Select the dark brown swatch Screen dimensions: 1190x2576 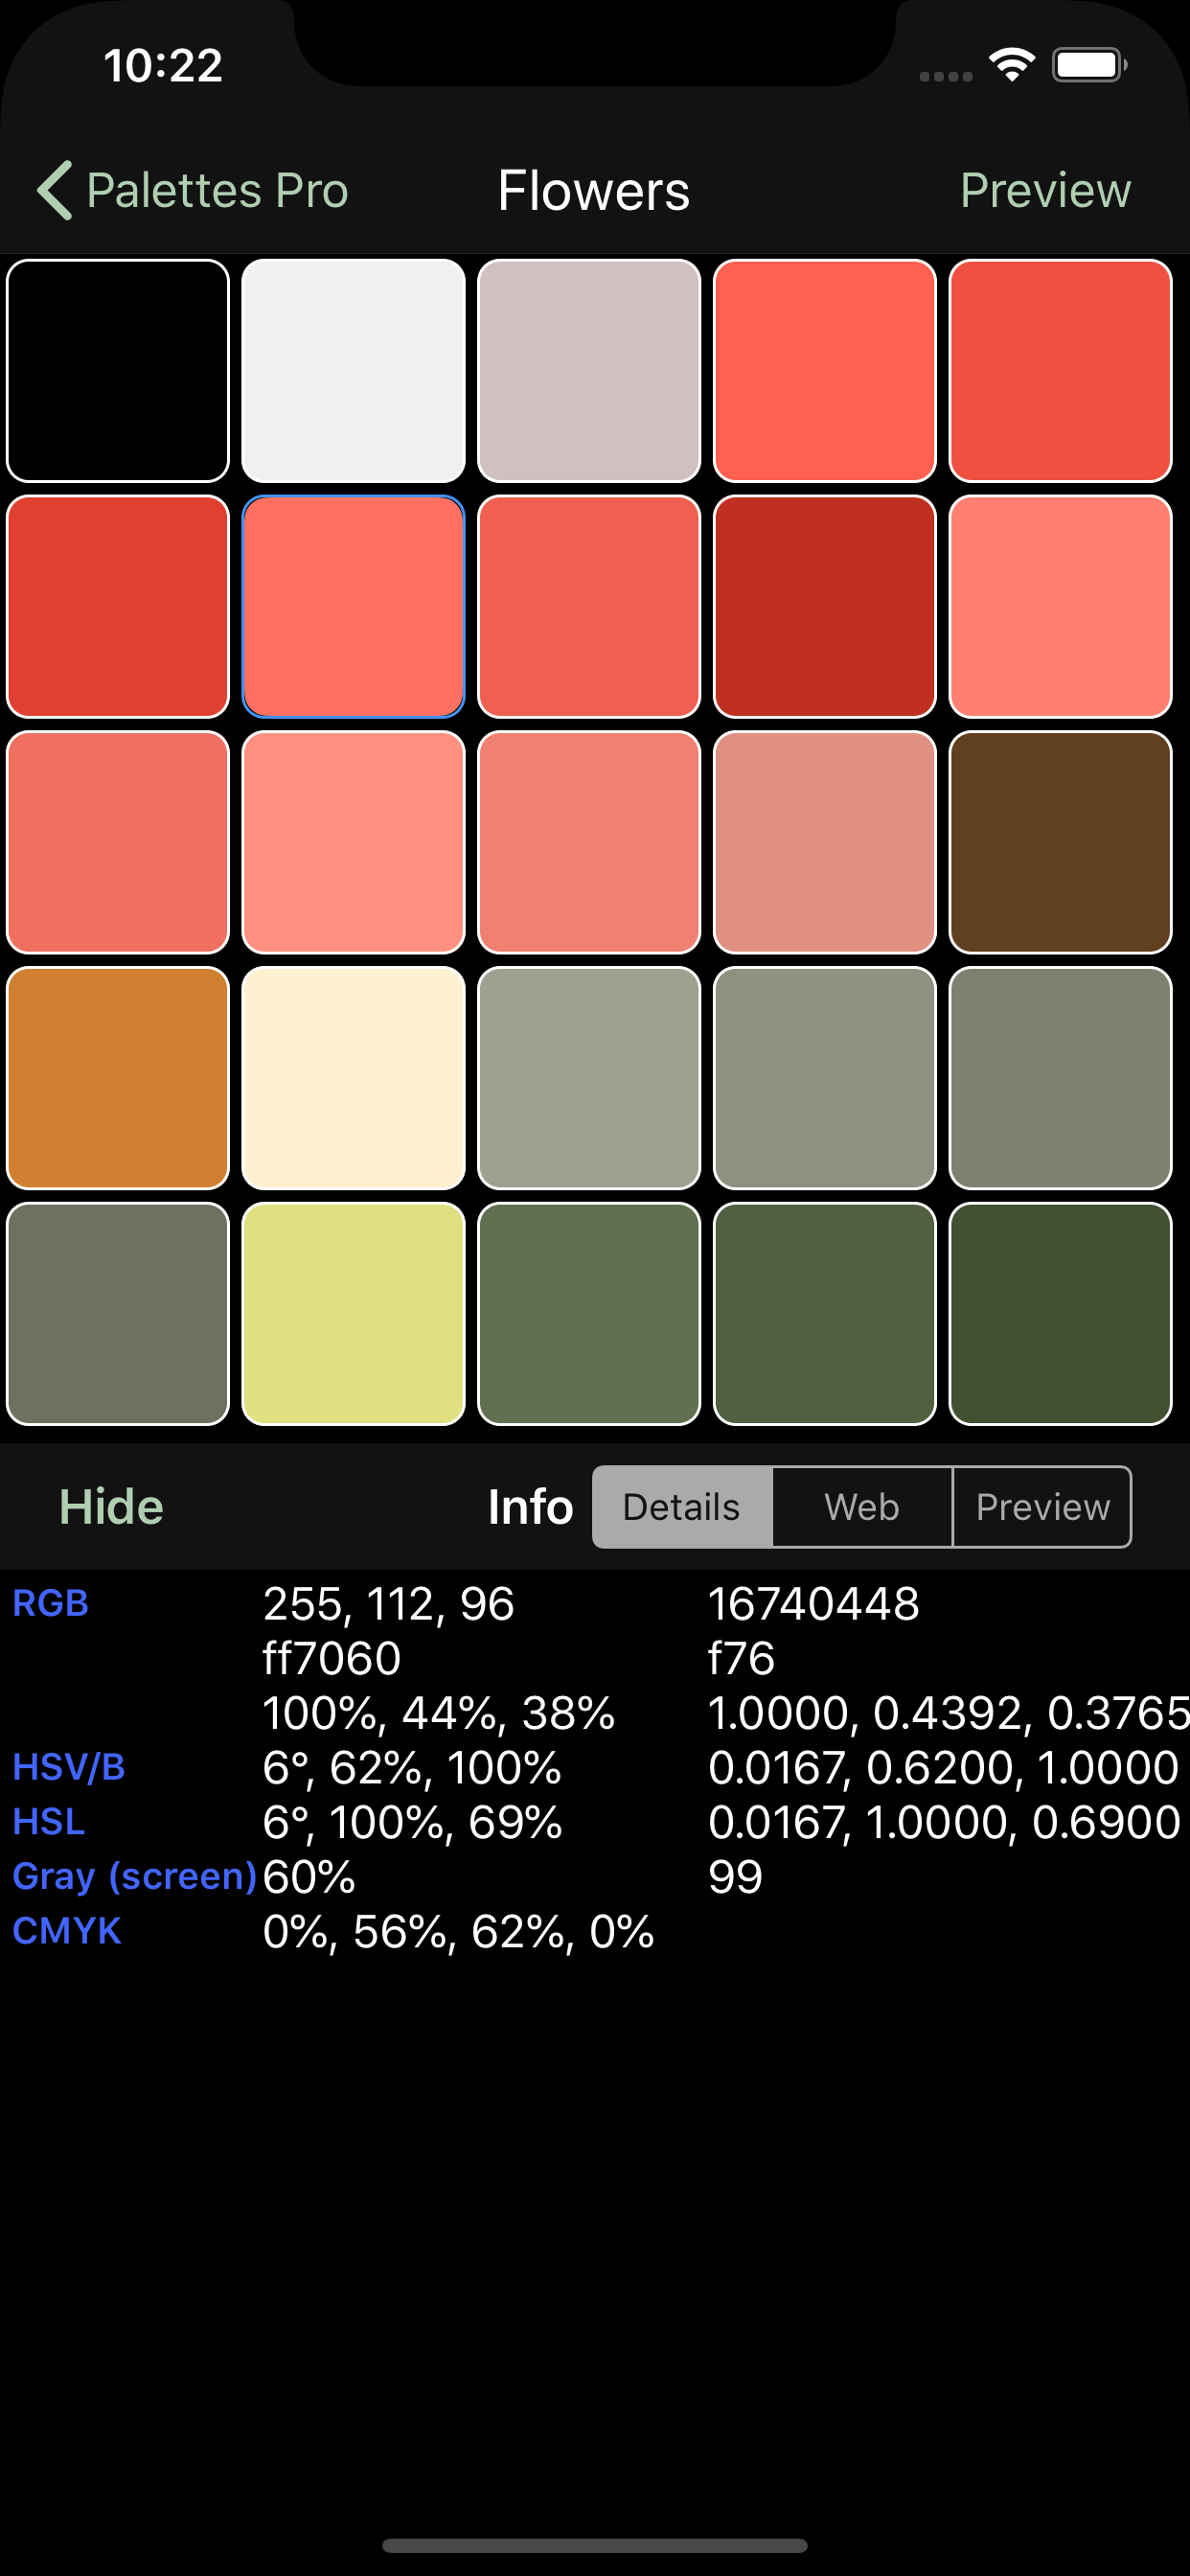(1060, 842)
